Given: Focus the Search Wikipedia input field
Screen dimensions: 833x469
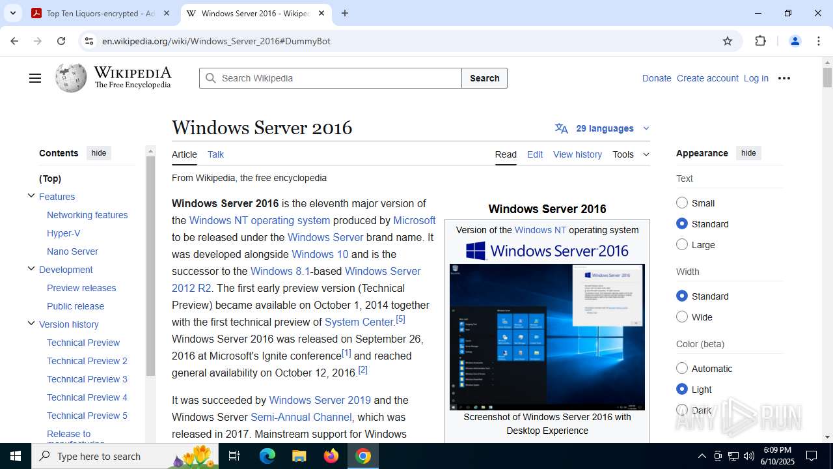Looking at the screenshot, I should [x=331, y=78].
